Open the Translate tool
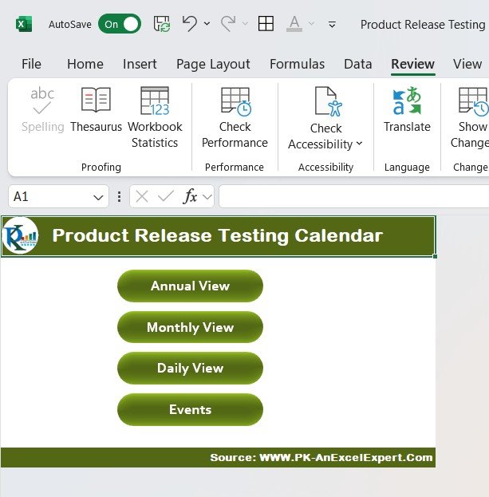489x497 pixels. pyautogui.click(x=408, y=109)
